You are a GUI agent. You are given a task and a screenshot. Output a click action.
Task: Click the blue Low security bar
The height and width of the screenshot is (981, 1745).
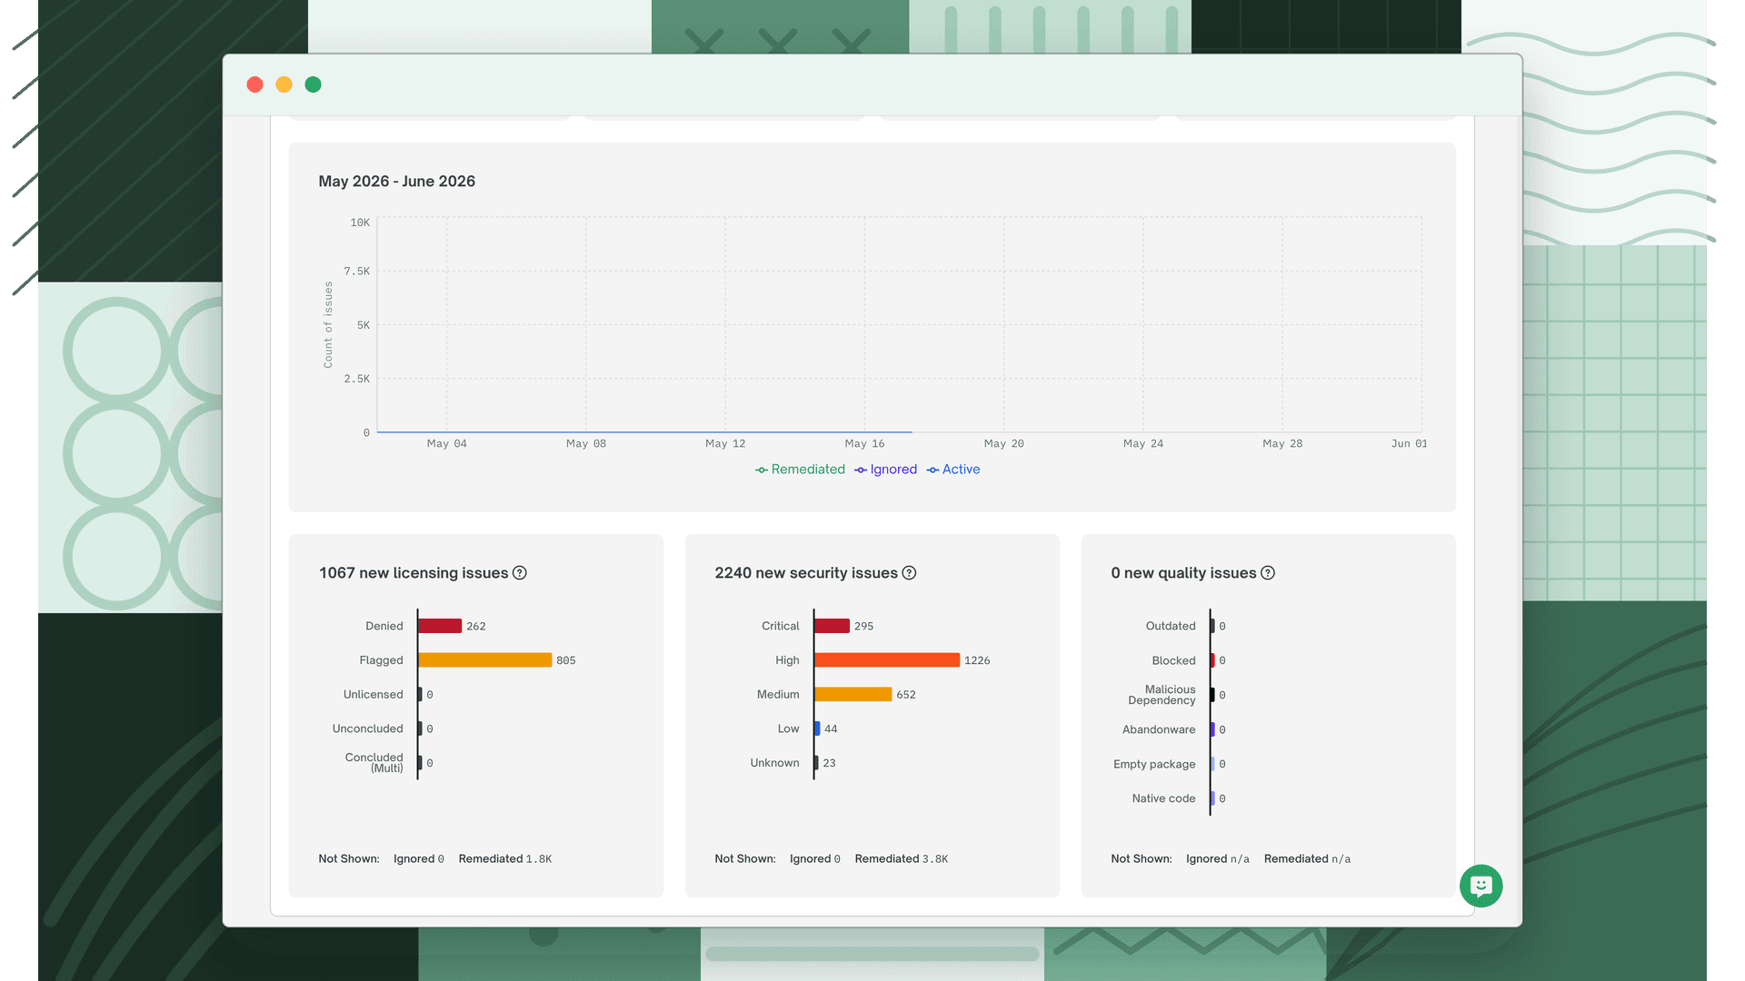tap(818, 728)
